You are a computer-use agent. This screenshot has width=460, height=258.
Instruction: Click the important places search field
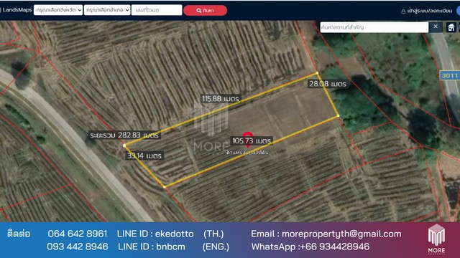click(374, 27)
